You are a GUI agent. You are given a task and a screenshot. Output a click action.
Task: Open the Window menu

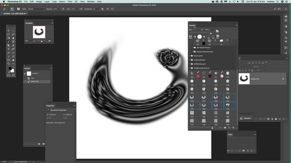91,1
